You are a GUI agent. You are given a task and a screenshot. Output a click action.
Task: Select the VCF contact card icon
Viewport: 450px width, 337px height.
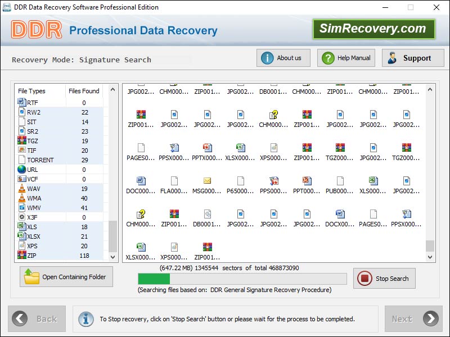point(22,179)
